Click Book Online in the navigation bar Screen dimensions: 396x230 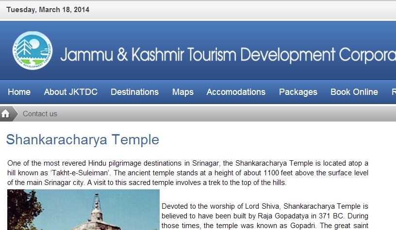coord(354,92)
